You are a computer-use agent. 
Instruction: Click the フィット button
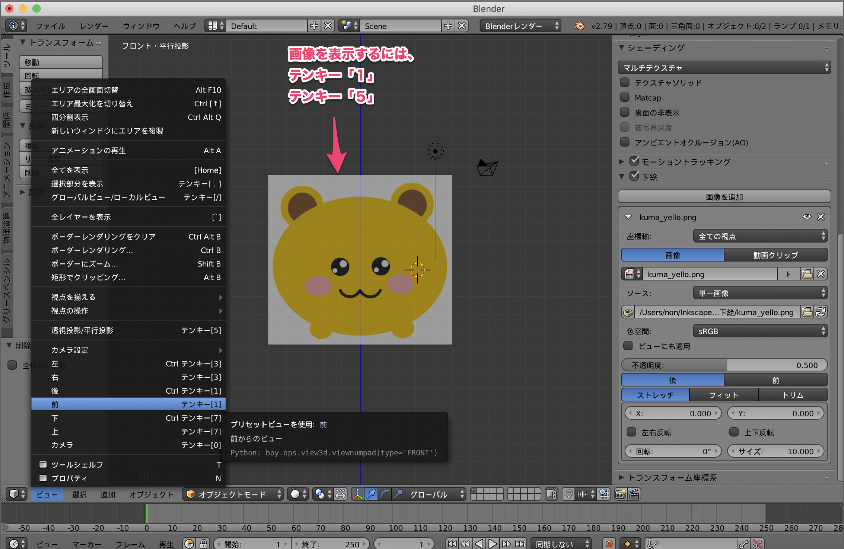(x=724, y=394)
